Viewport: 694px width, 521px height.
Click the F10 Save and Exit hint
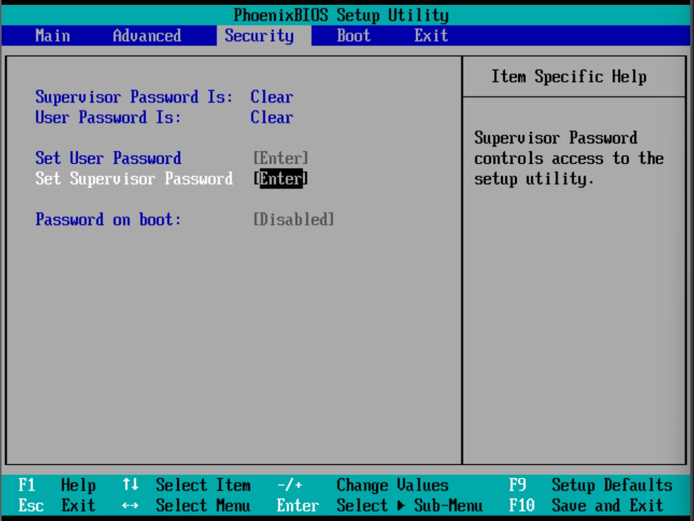tap(586, 506)
